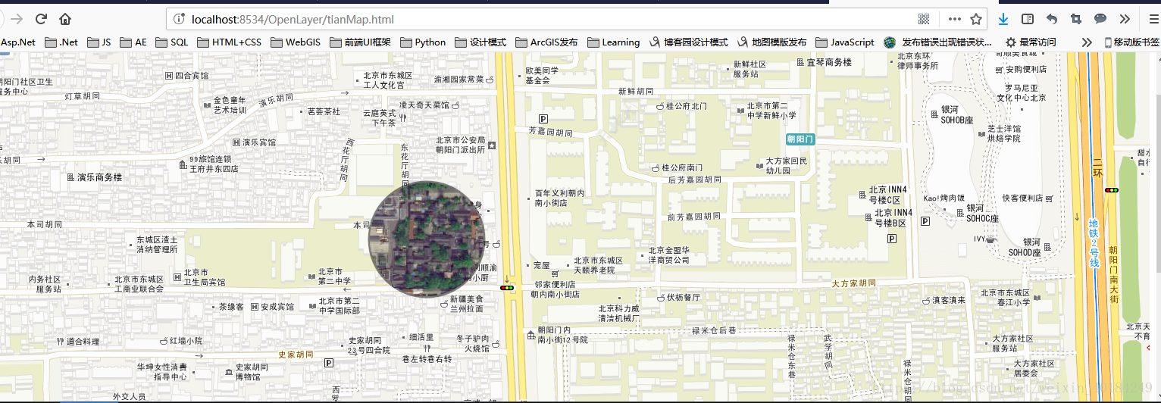Click the 地铁2号线 subway line label
This screenshot has width=1161, height=403.
click(1094, 242)
